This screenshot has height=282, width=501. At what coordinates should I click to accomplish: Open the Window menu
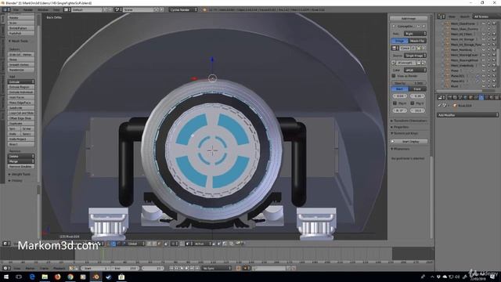[43, 9]
